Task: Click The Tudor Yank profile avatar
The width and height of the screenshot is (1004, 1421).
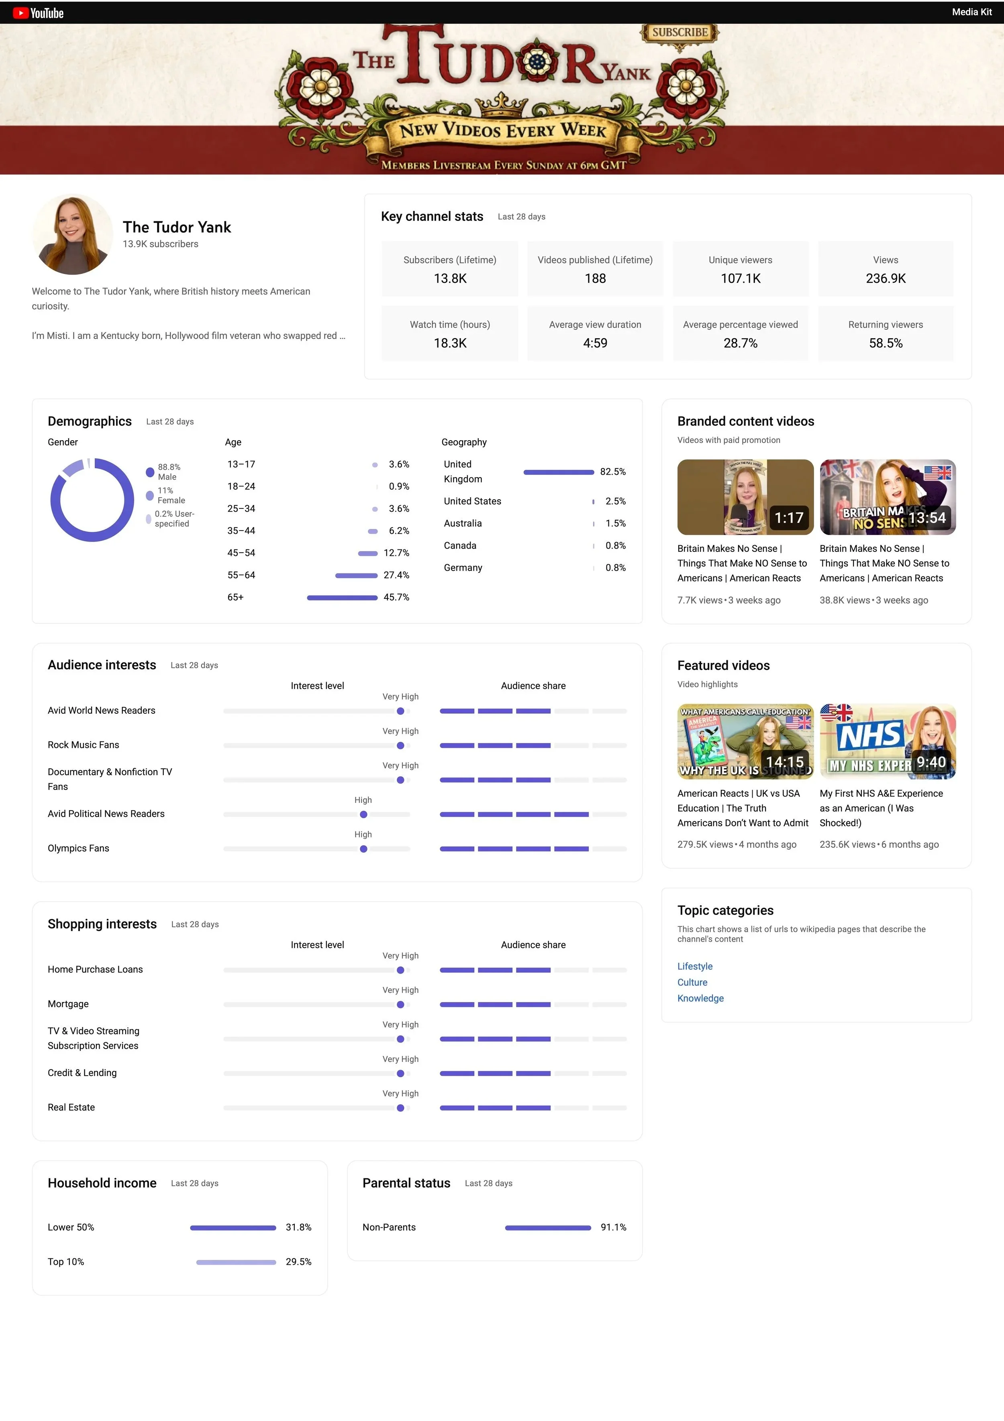Action: pos(72,235)
